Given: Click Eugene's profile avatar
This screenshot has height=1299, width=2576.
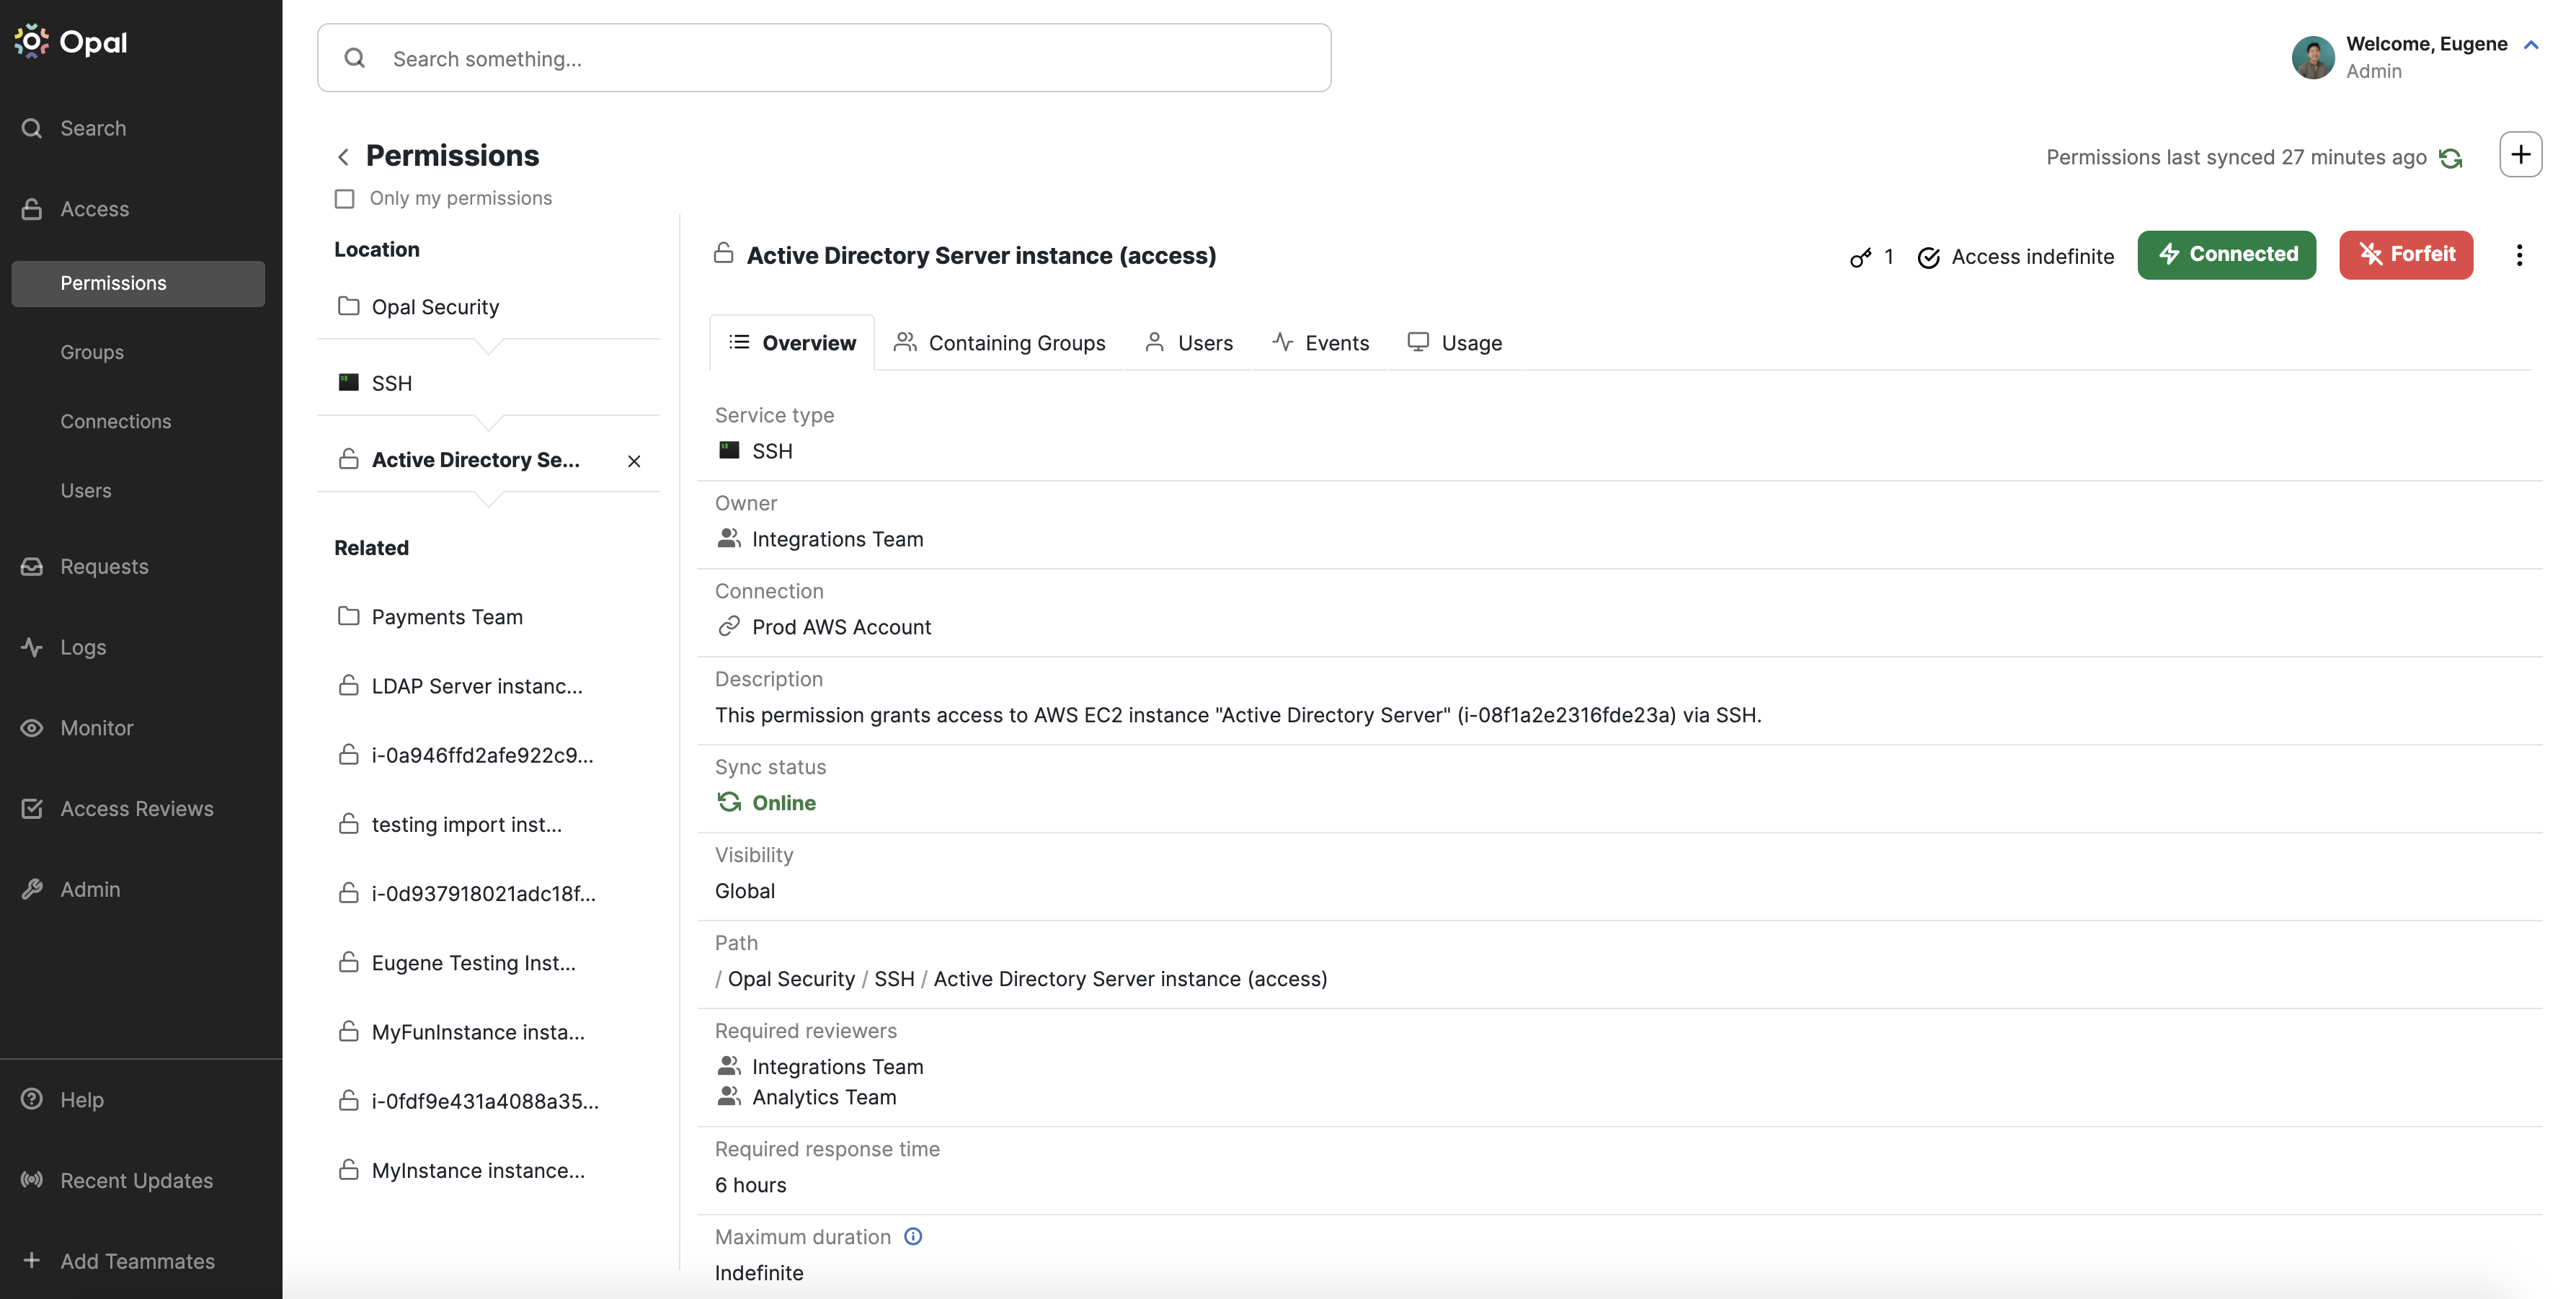Looking at the screenshot, I should (2313, 57).
